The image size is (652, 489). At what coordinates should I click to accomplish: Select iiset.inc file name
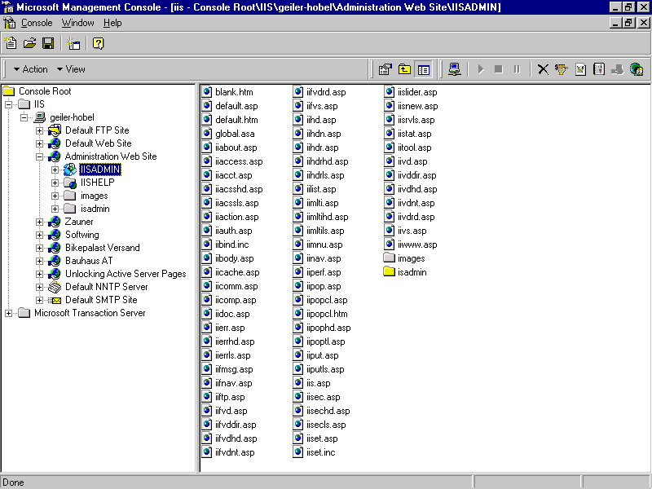320,452
